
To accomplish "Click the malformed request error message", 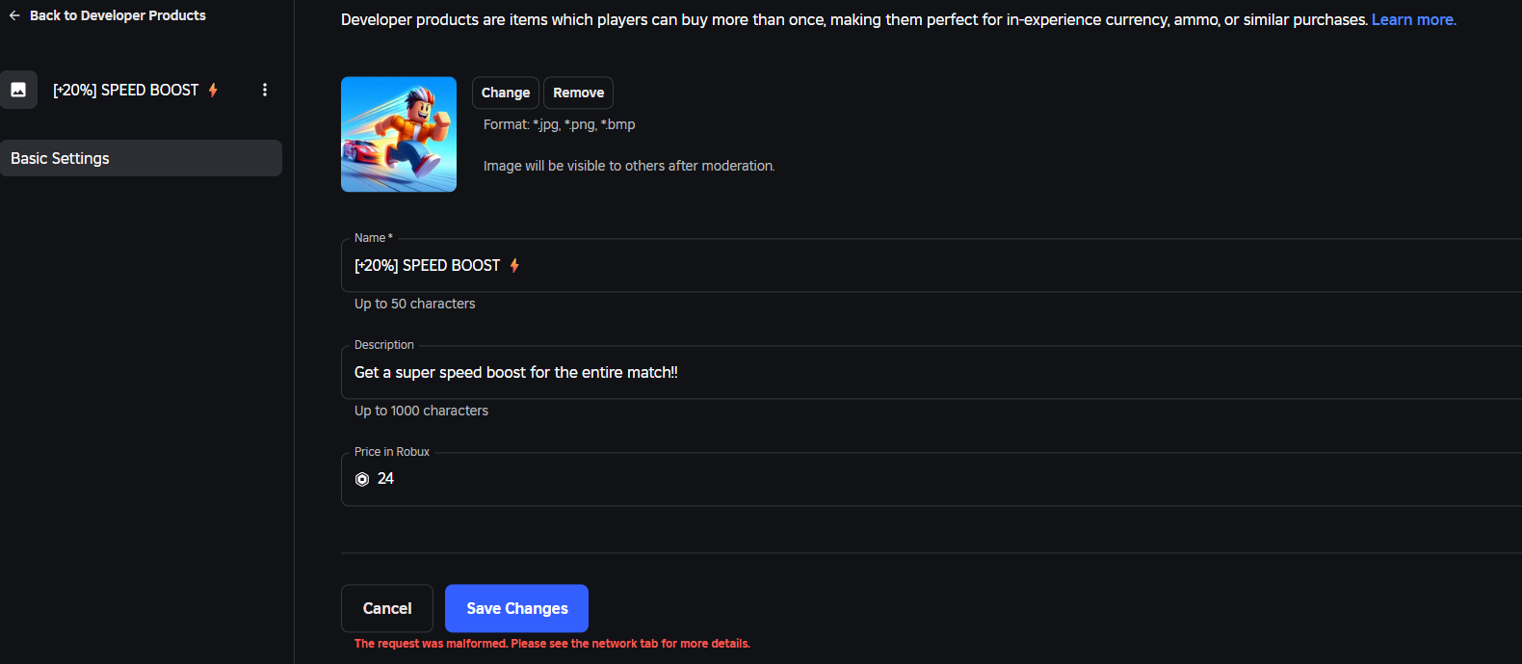I will 552,644.
